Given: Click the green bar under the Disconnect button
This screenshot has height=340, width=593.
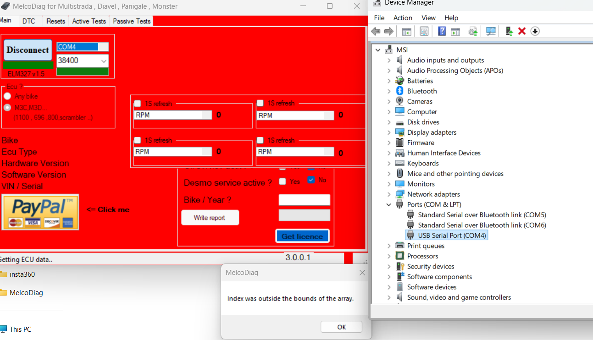Looking at the screenshot, I should (x=28, y=65).
